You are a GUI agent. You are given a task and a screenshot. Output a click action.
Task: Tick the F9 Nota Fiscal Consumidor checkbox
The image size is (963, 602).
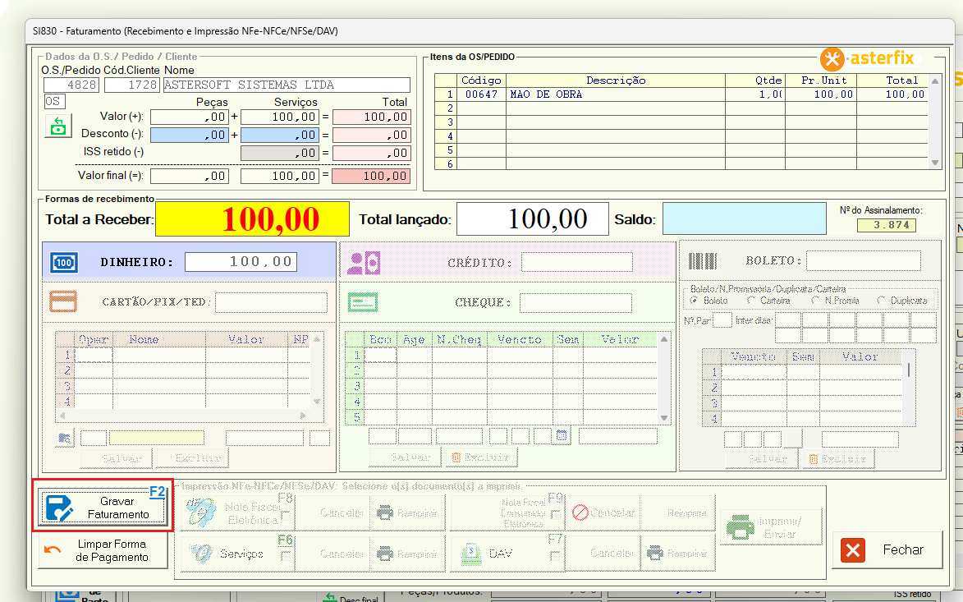pyautogui.click(x=556, y=514)
